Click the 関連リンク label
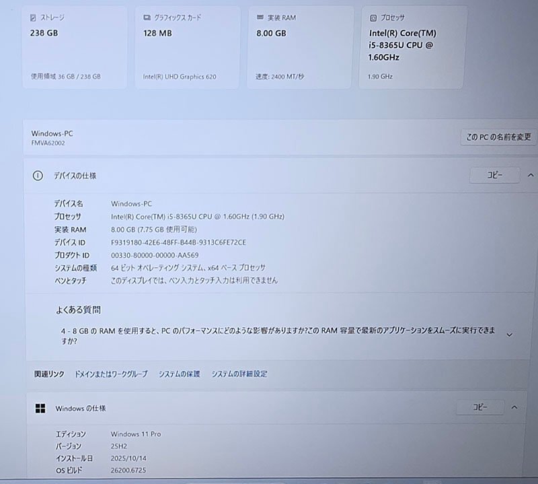 coord(49,374)
